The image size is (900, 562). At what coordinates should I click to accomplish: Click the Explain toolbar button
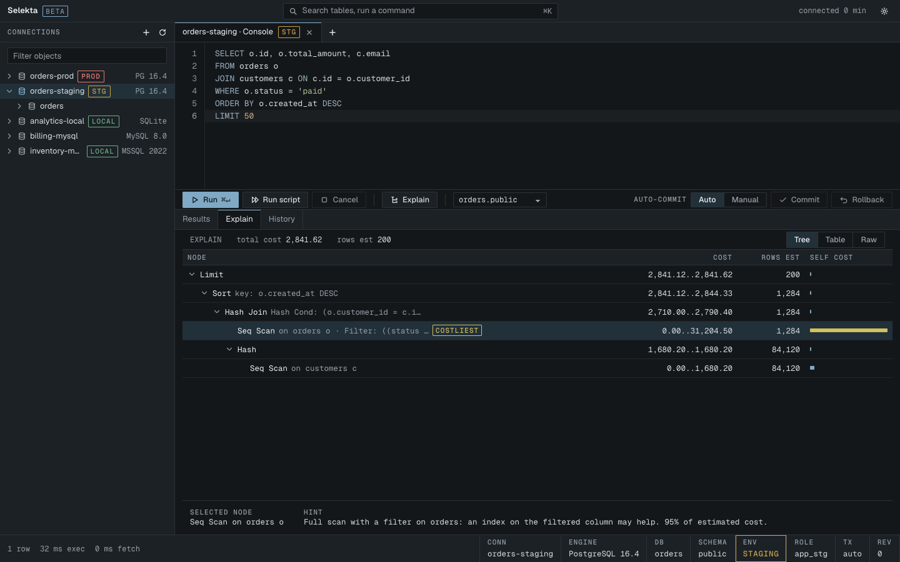[x=410, y=200]
